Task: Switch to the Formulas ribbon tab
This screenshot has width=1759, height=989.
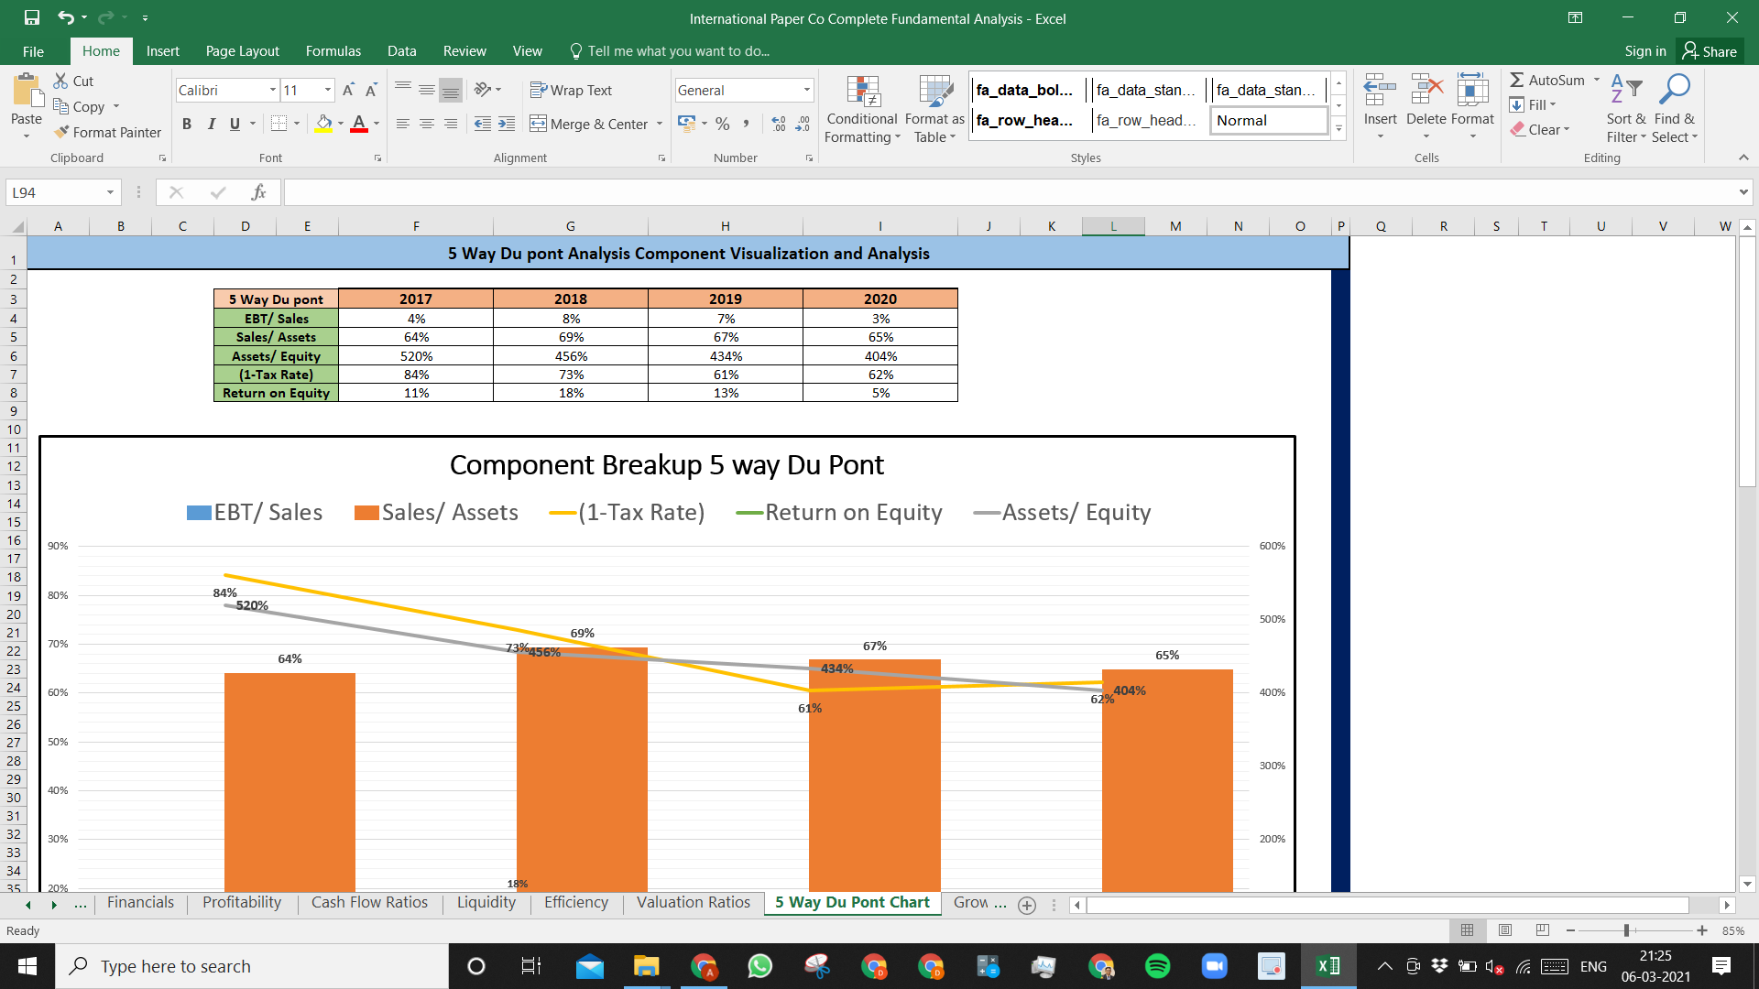Action: click(333, 51)
